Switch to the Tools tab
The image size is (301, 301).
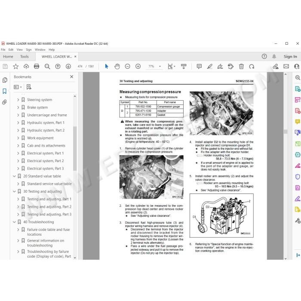coord(25,57)
